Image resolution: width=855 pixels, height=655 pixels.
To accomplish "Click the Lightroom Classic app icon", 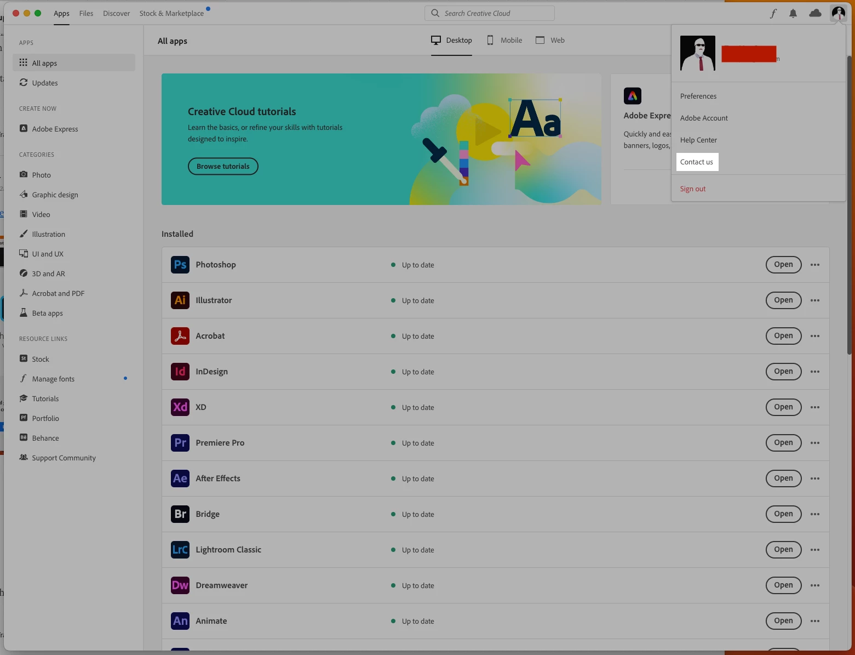I will click(180, 550).
